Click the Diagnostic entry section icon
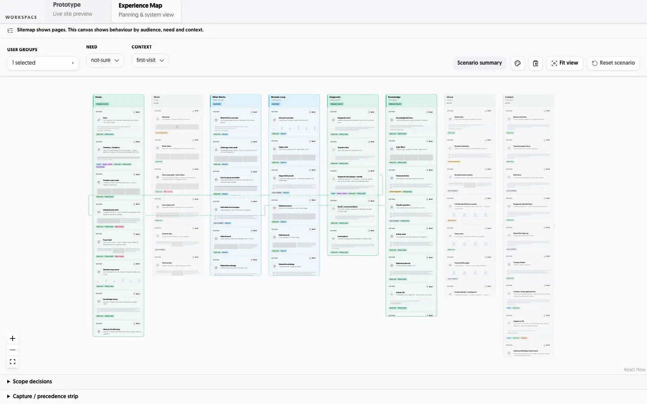647x404 pixels. [x=333, y=120]
